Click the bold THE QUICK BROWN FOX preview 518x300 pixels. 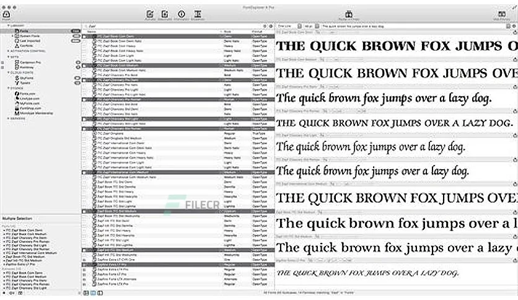397,46
